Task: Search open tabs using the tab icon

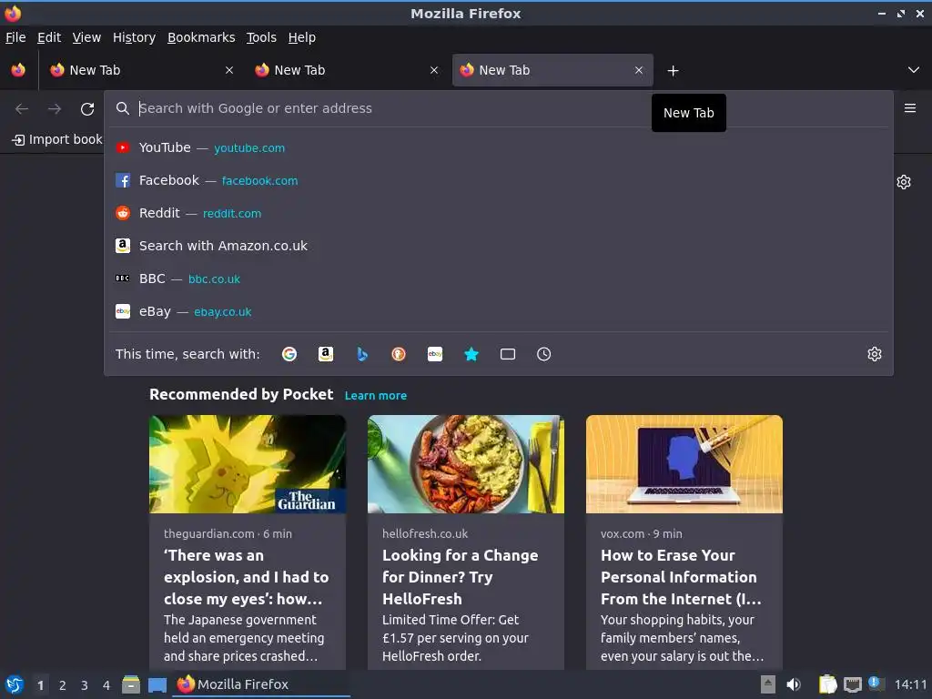Action: click(508, 354)
